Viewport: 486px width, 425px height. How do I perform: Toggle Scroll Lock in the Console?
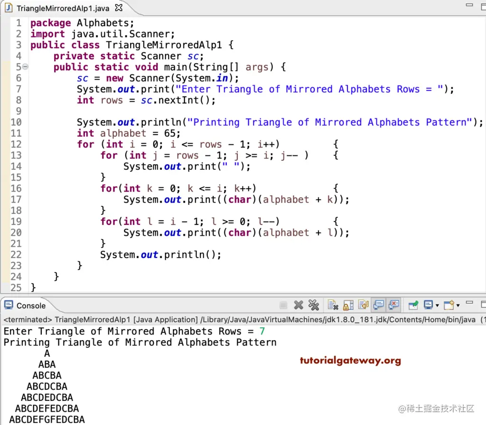coord(348,305)
